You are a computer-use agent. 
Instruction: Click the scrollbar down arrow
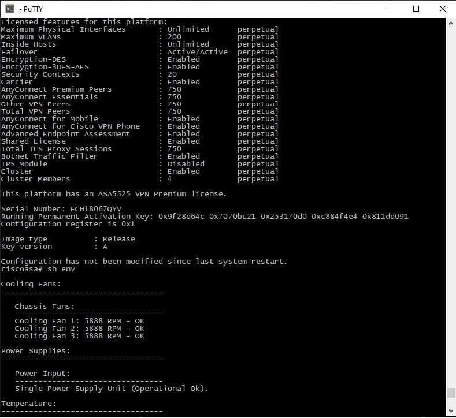coord(451,410)
